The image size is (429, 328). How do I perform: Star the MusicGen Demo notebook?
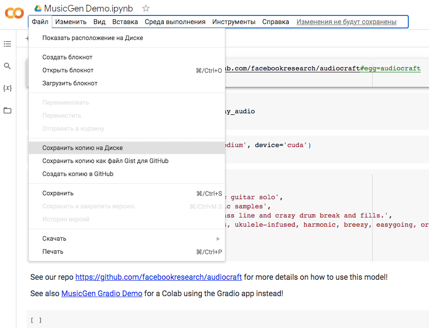(146, 8)
